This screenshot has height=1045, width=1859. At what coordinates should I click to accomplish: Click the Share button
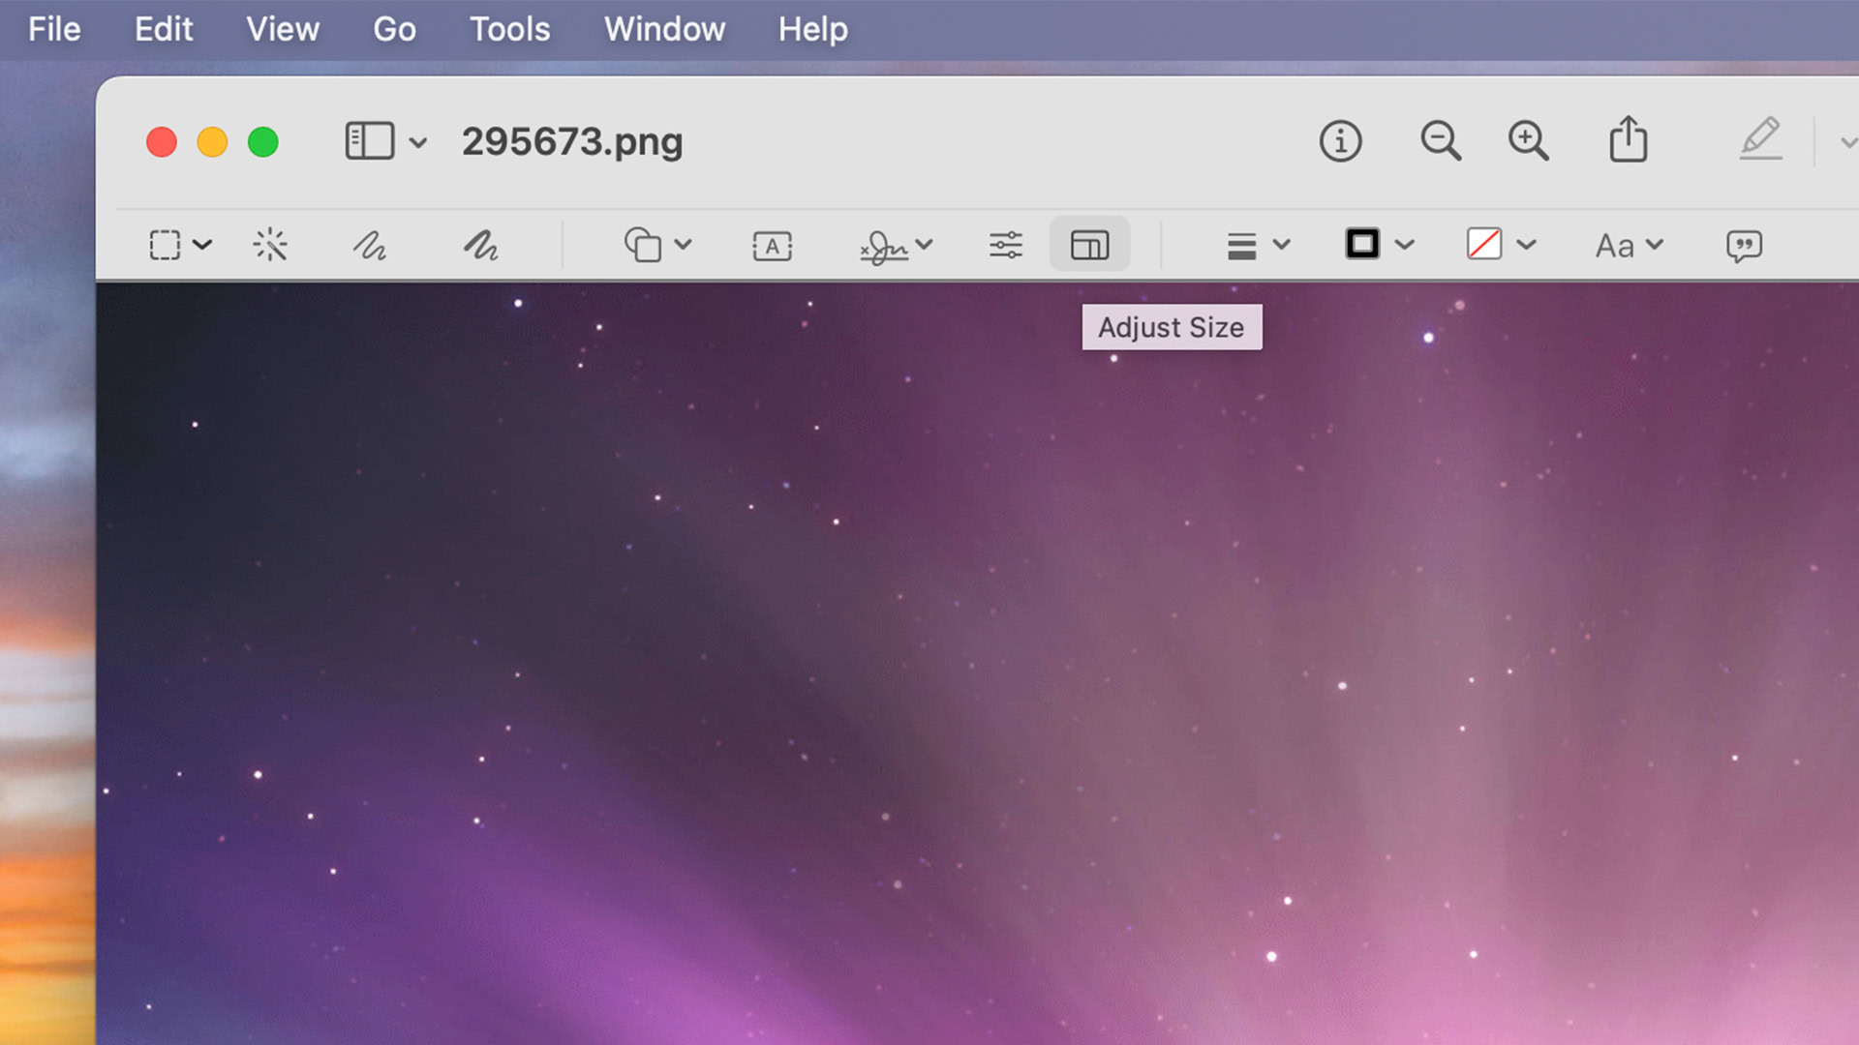point(1628,139)
